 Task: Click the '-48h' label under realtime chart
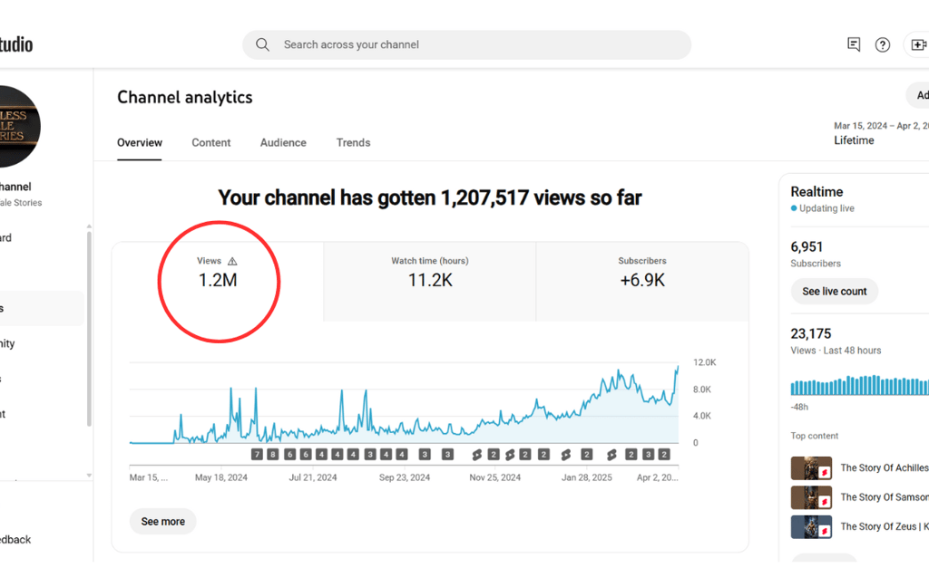[x=799, y=407]
